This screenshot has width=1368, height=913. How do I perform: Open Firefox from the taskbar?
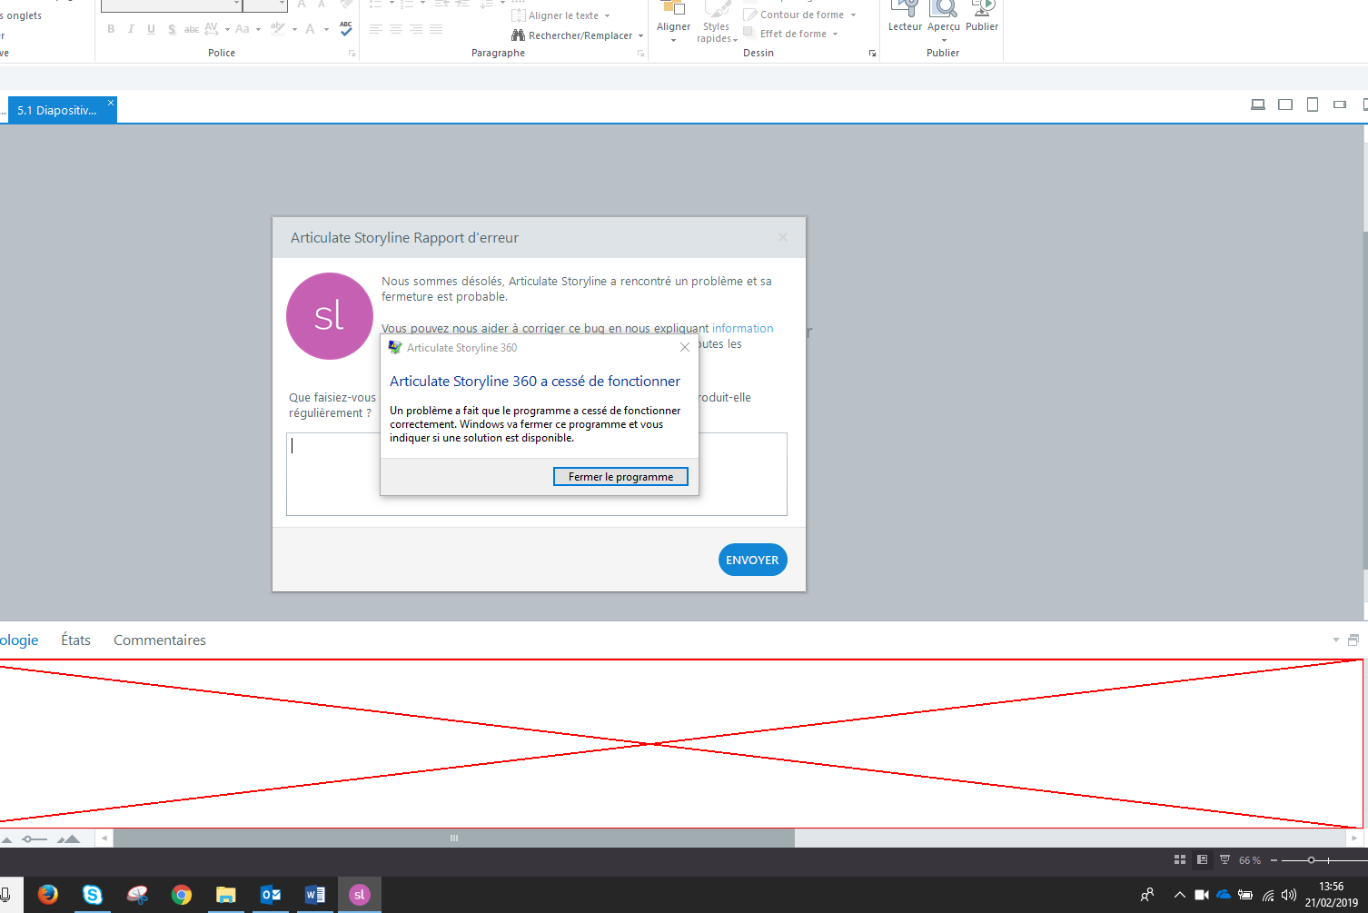tap(48, 895)
